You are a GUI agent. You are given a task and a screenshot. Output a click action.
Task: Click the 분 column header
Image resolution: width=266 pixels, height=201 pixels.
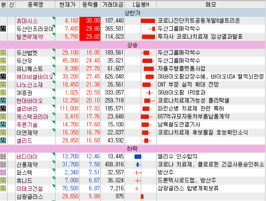[x=4, y=4]
